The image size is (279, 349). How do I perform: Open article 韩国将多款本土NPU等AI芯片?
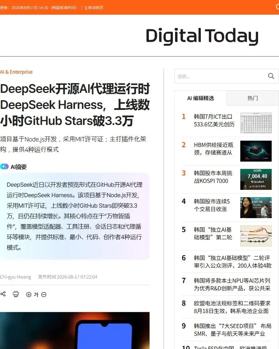pyautogui.click(x=232, y=284)
